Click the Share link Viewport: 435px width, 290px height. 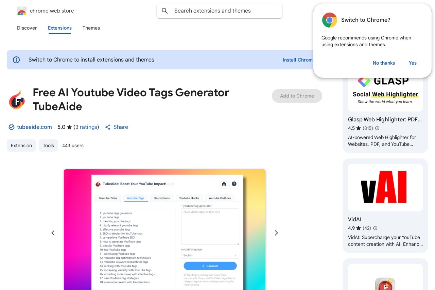[x=121, y=127]
